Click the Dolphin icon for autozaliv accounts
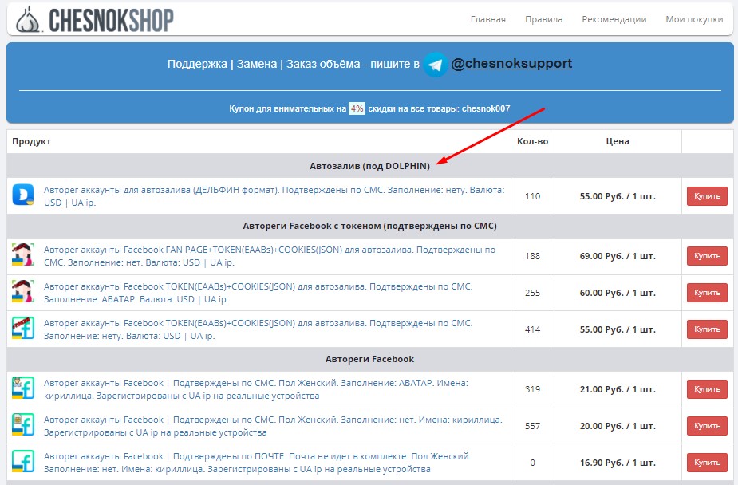738x485 pixels. click(23, 195)
